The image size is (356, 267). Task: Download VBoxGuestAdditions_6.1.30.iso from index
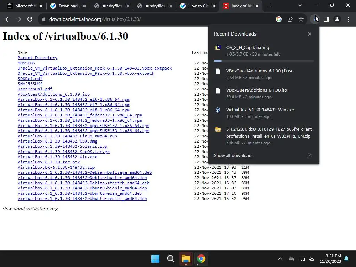point(54,94)
